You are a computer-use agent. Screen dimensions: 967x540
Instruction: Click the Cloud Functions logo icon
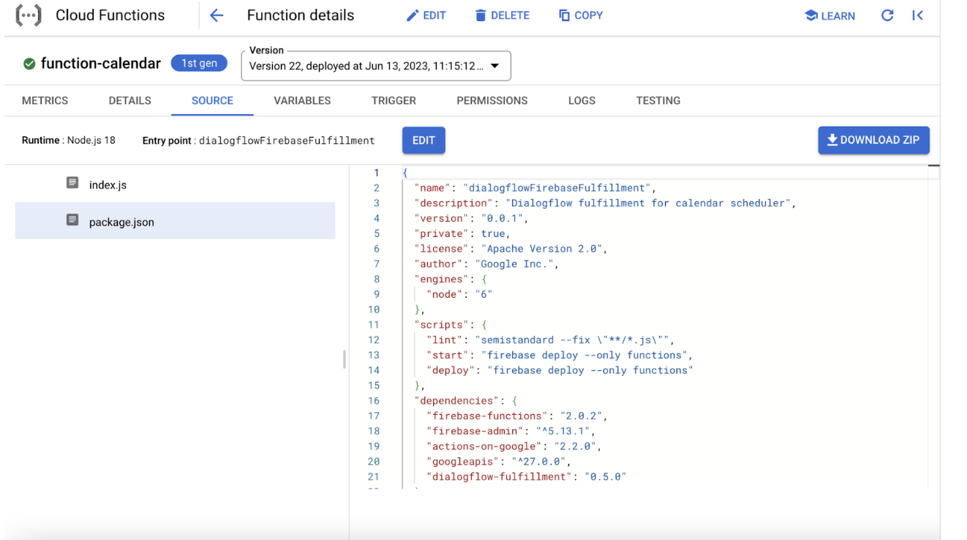pos(29,15)
